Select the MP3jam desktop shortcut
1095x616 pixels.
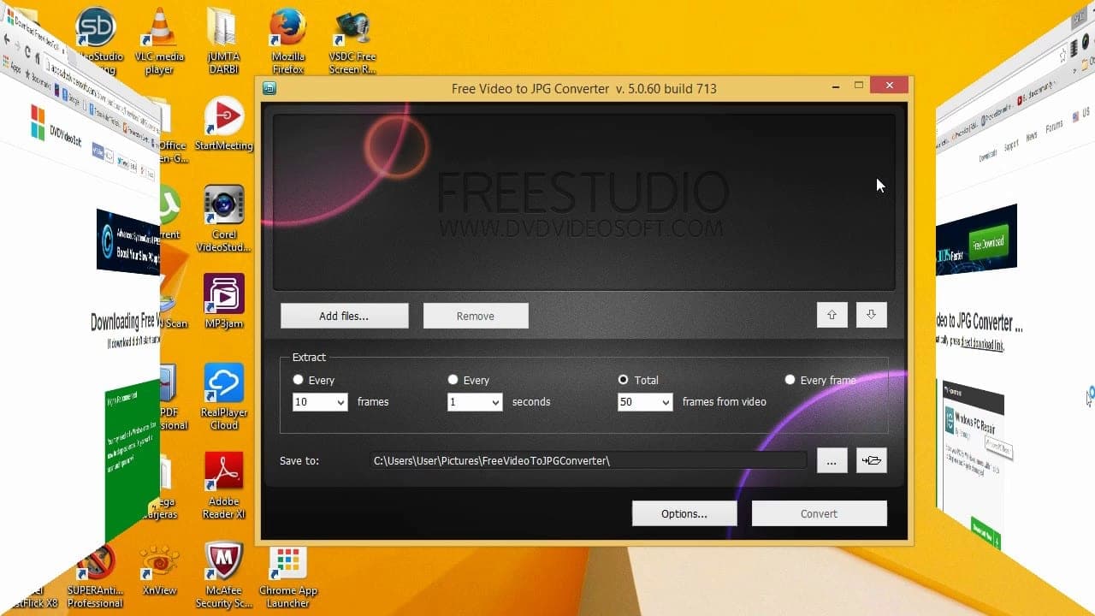click(x=223, y=301)
